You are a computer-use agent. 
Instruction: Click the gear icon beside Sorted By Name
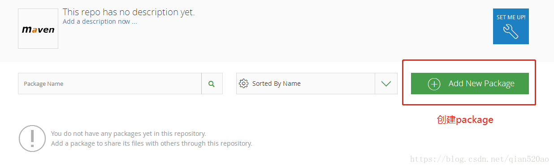[x=243, y=84]
